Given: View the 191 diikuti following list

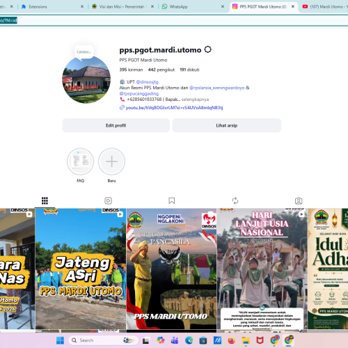Looking at the screenshot, I should pos(189,70).
